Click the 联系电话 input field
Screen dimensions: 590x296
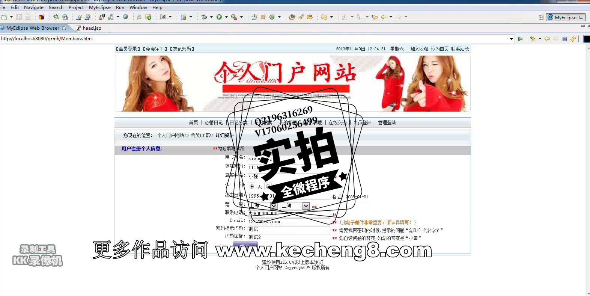point(289,213)
